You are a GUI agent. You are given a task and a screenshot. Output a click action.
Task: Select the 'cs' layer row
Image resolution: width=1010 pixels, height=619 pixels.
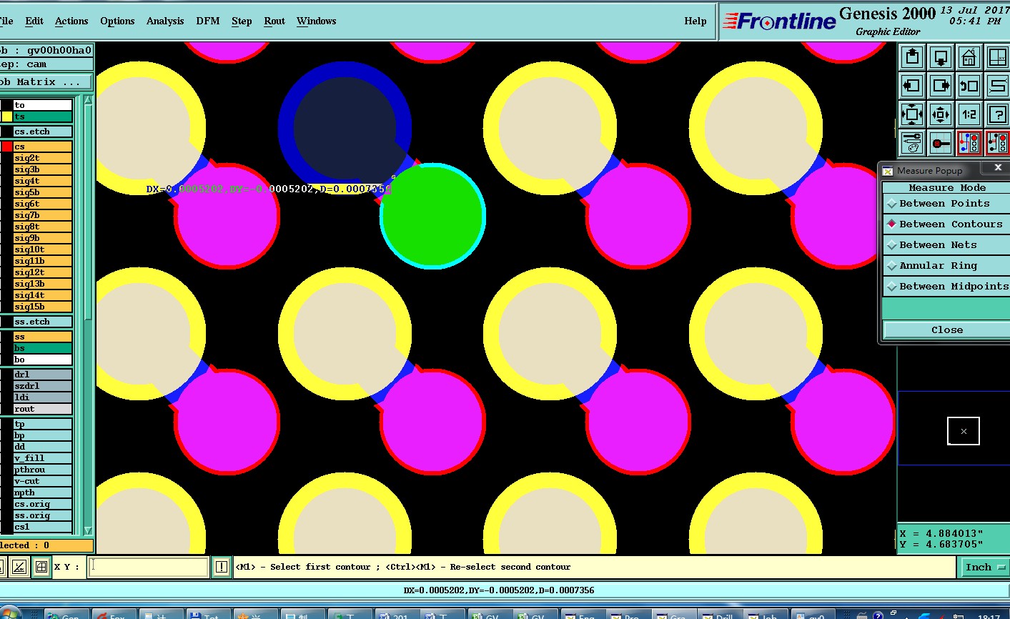point(43,147)
